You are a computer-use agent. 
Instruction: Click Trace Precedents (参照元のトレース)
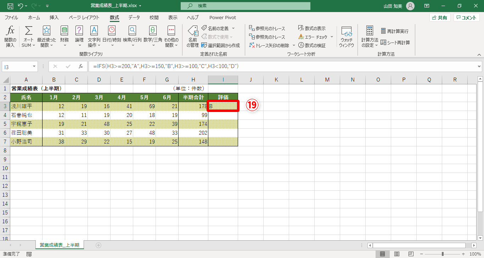point(267,28)
